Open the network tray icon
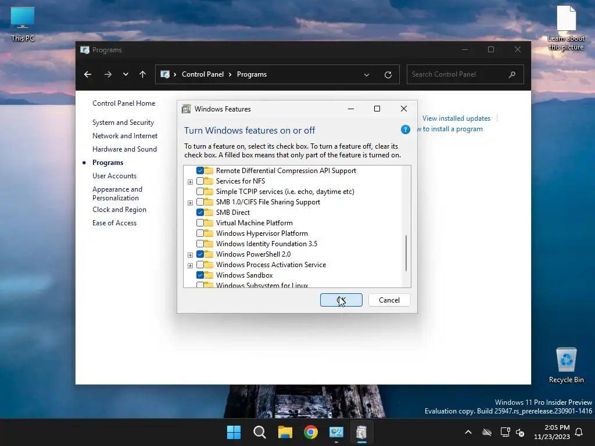The width and height of the screenshot is (595, 446). point(505,432)
